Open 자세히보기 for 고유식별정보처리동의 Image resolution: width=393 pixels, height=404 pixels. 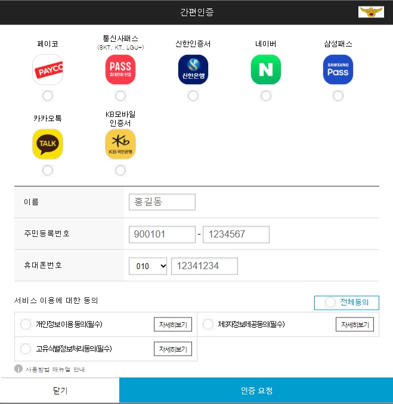(x=173, y=349)
